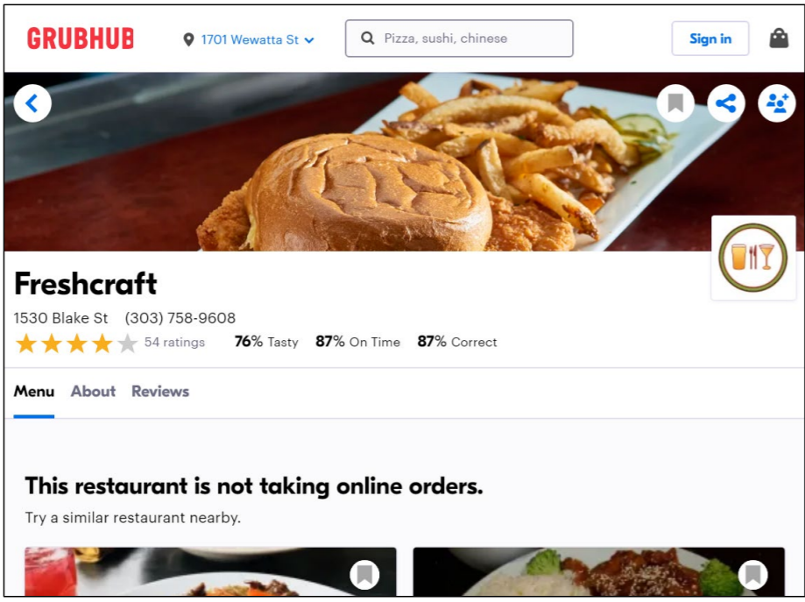Open the 54 ratings link

[x=174, y=342]
